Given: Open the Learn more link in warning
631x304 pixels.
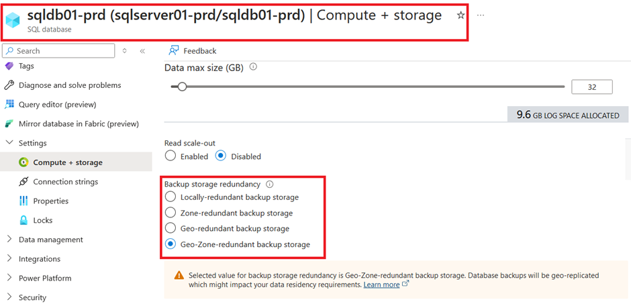Looking at the screenshot, I should click(x=381, y=285).
